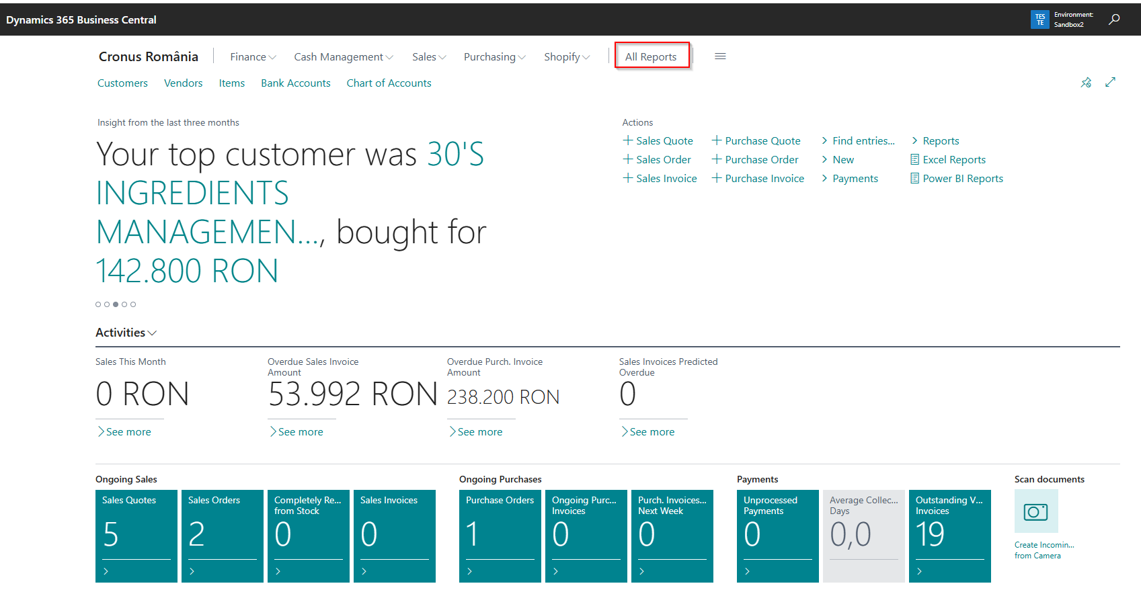Open the All Reports menu item
1141x592 pixels.
click(x=652, y=57)
